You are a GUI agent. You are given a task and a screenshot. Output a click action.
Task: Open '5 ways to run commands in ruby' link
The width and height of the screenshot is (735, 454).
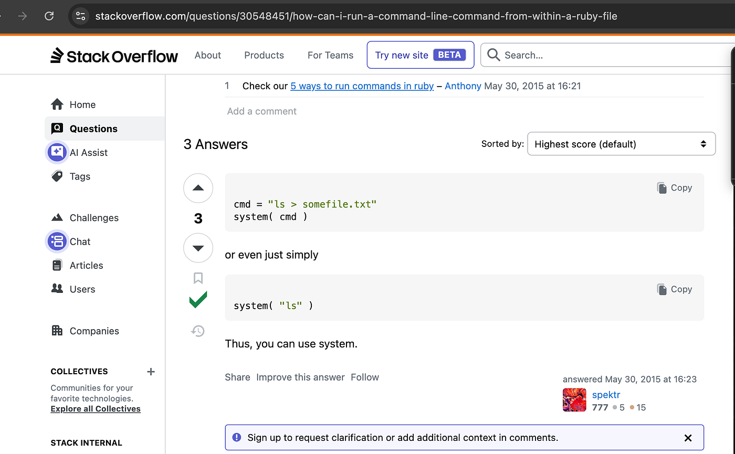[362, 86]
